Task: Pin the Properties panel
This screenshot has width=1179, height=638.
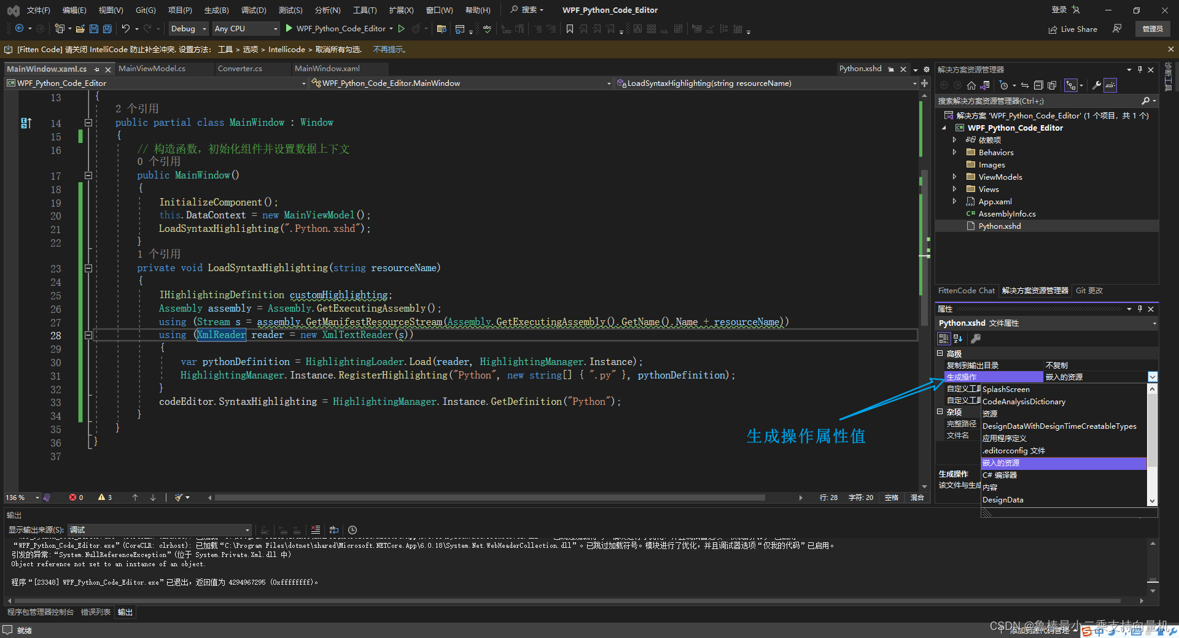Action: point(1140,309)
